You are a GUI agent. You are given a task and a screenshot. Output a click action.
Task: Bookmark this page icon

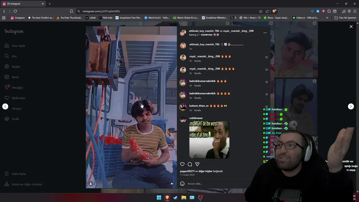click(71, 11)
